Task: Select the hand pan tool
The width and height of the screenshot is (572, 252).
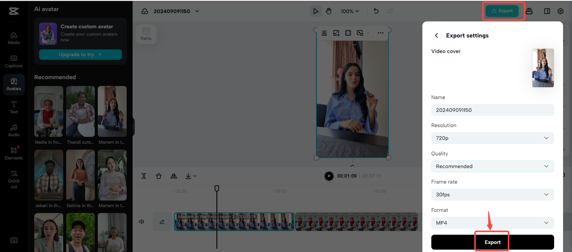Action: pos(328,11)
